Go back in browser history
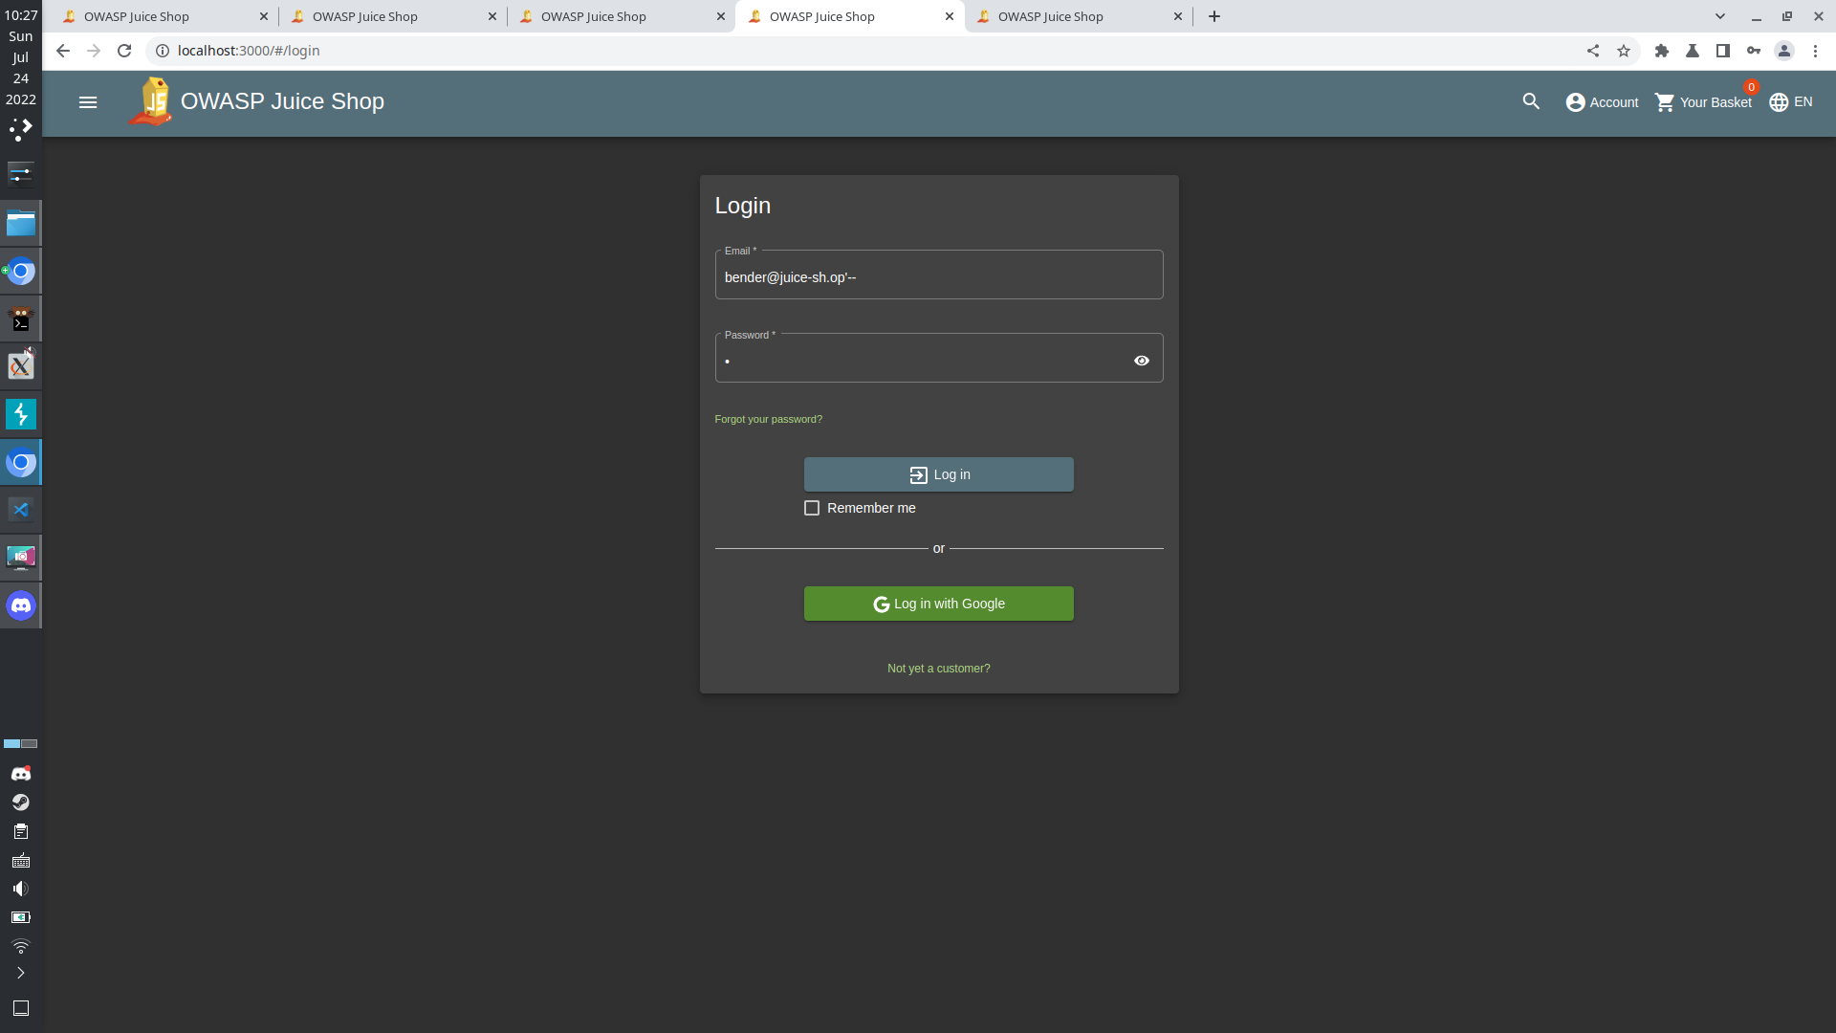1836x1033 pixels. point(63,51)
